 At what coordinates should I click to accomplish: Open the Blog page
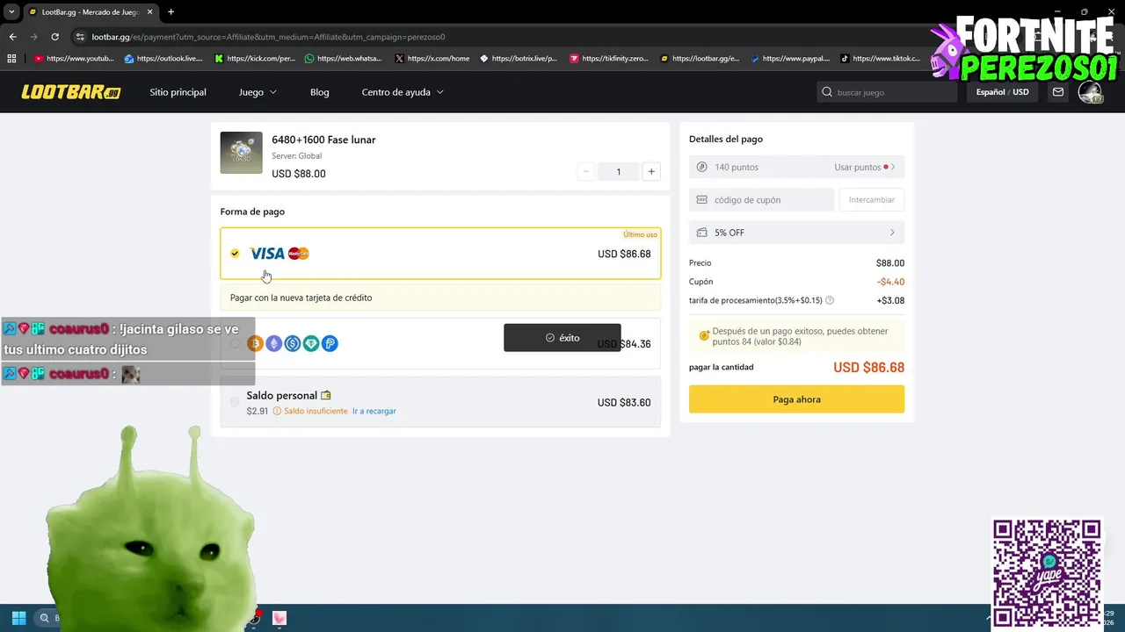[x=320, y=92]
